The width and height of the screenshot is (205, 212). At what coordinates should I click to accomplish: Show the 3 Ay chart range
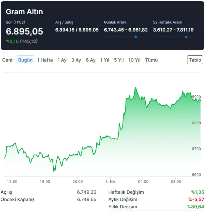pyautogui.click(x=76, y=60)
